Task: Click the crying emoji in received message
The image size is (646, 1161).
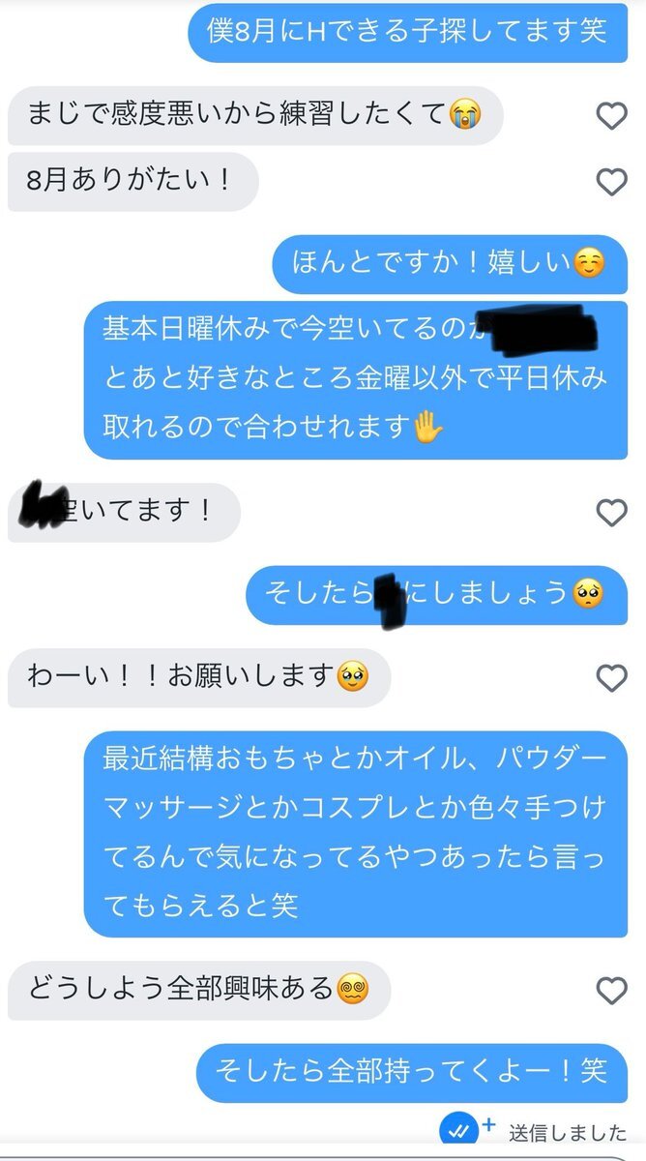Action: [x=464, y=117]
